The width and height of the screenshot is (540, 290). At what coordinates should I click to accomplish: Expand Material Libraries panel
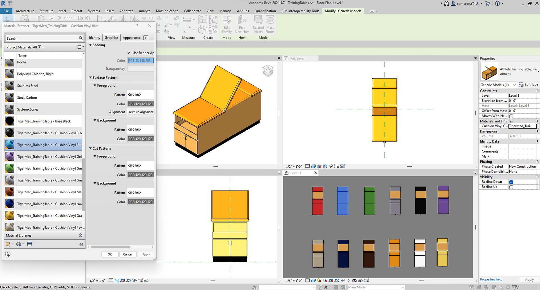click(80, 235)
